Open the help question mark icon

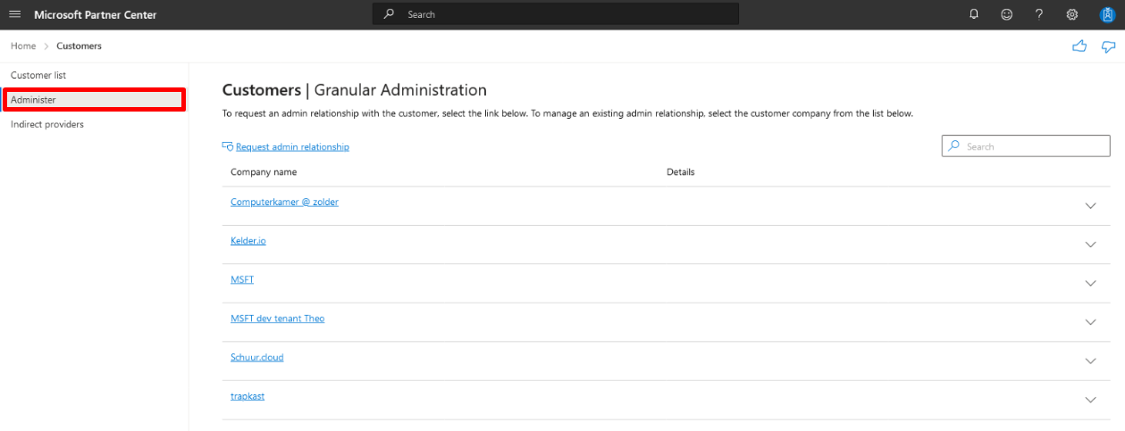1039,14
